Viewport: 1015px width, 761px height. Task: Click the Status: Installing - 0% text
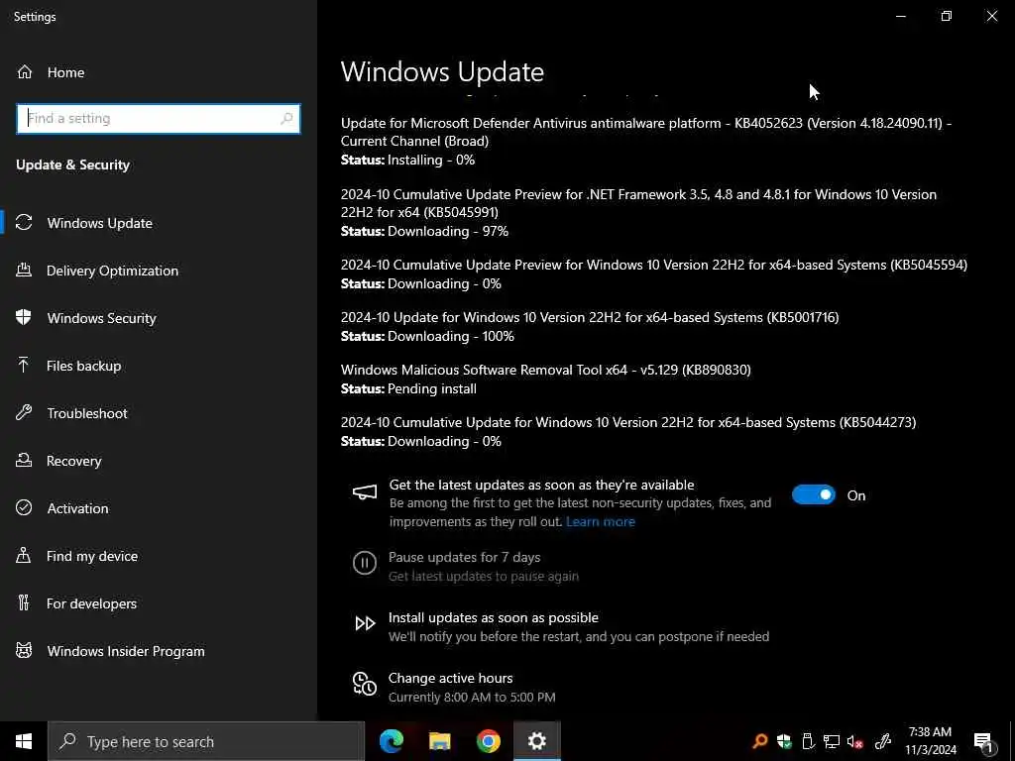point(407,160)
